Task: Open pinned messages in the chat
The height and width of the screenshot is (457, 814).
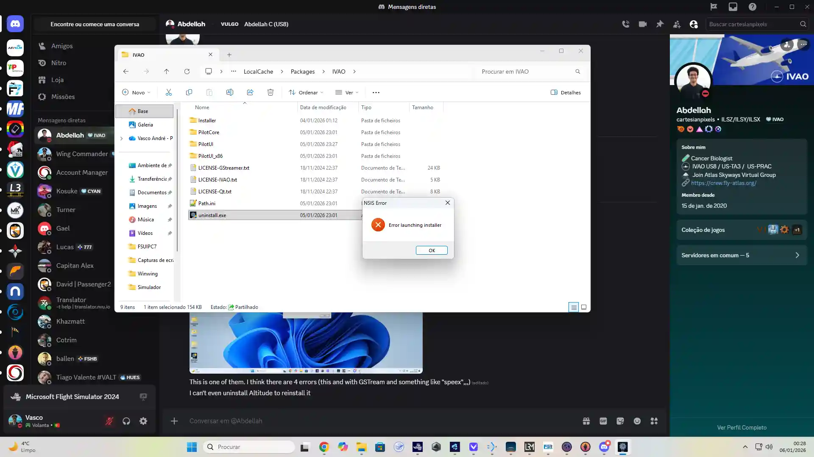Action: pos(660,24)
